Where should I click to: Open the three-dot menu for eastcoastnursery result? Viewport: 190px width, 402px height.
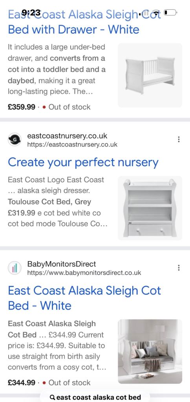coord(179,139)
